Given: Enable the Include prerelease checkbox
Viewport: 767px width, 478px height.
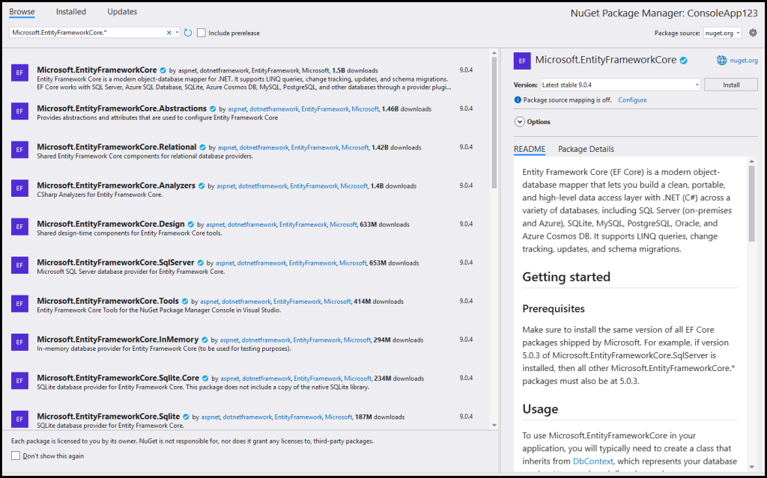Looking at the screenshot, I should coord(201,33).
